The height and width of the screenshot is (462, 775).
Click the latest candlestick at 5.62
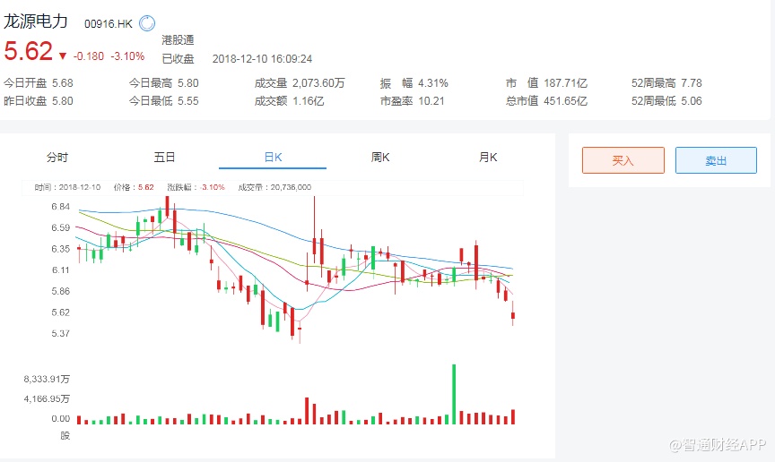513,314
